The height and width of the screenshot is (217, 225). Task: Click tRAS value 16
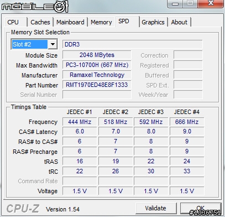pyautogui.click(x=80, y=161)
